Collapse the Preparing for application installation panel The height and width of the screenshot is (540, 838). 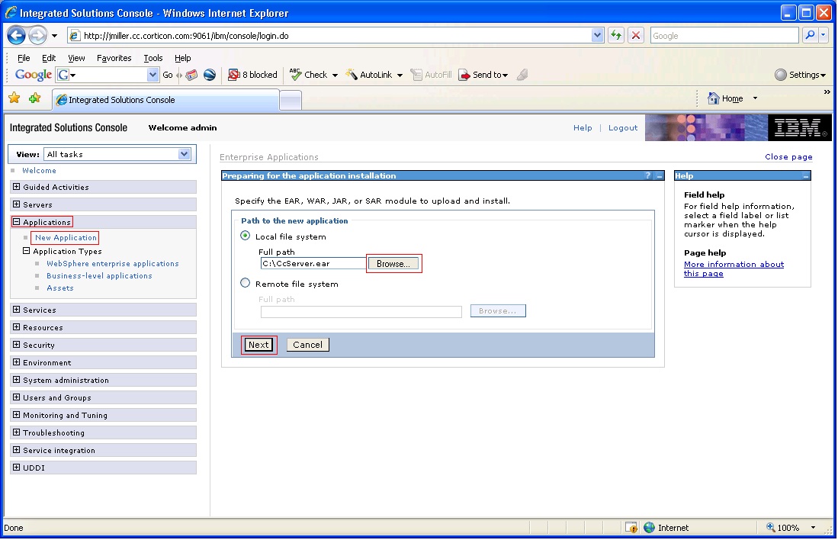click(658, 175)
